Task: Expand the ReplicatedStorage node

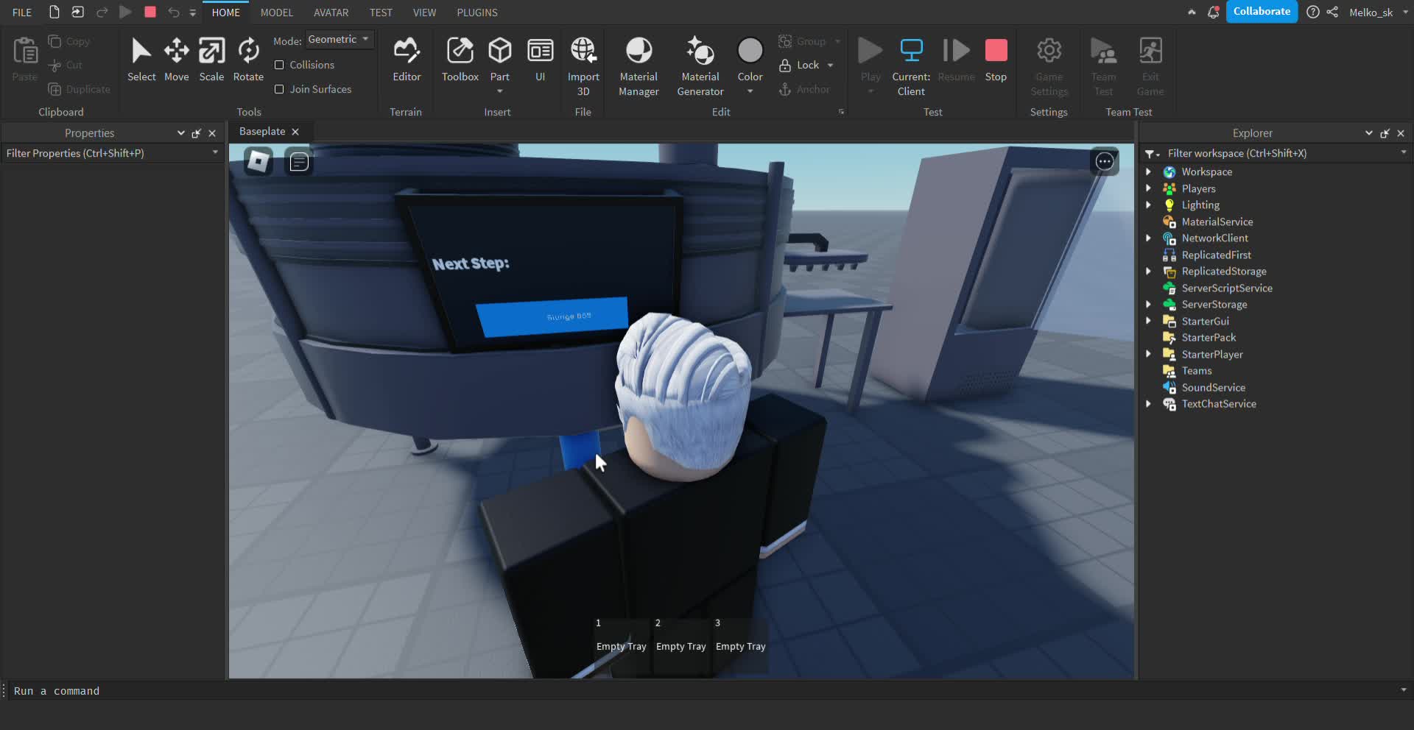Action: pos(1148,272)
